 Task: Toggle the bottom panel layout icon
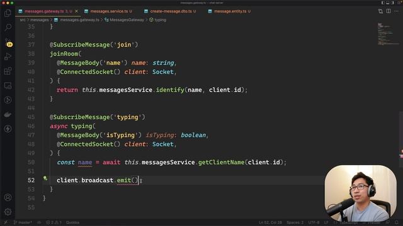(388, 3)
